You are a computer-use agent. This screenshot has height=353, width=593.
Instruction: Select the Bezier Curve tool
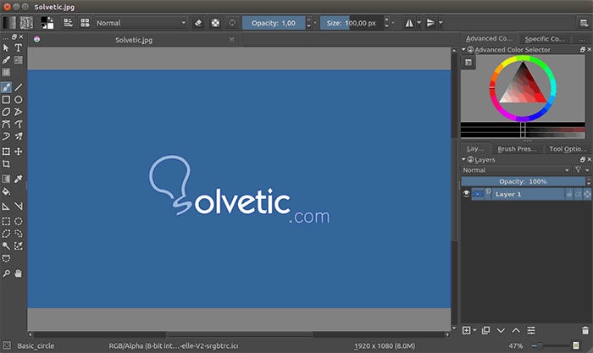pos(6,124)
